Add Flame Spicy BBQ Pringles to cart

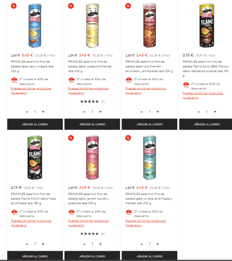(206, 124)
